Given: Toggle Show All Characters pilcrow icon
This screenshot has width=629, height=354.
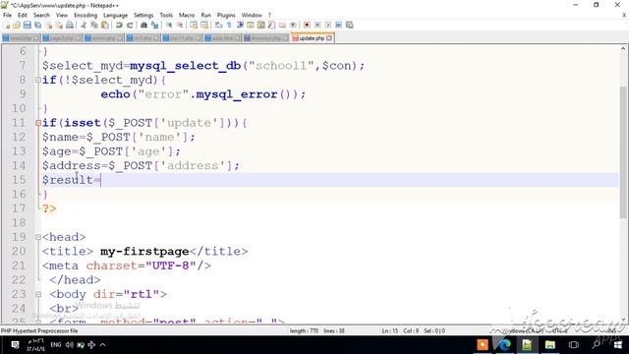Looking at the screenshot, I should click(229, 25).
